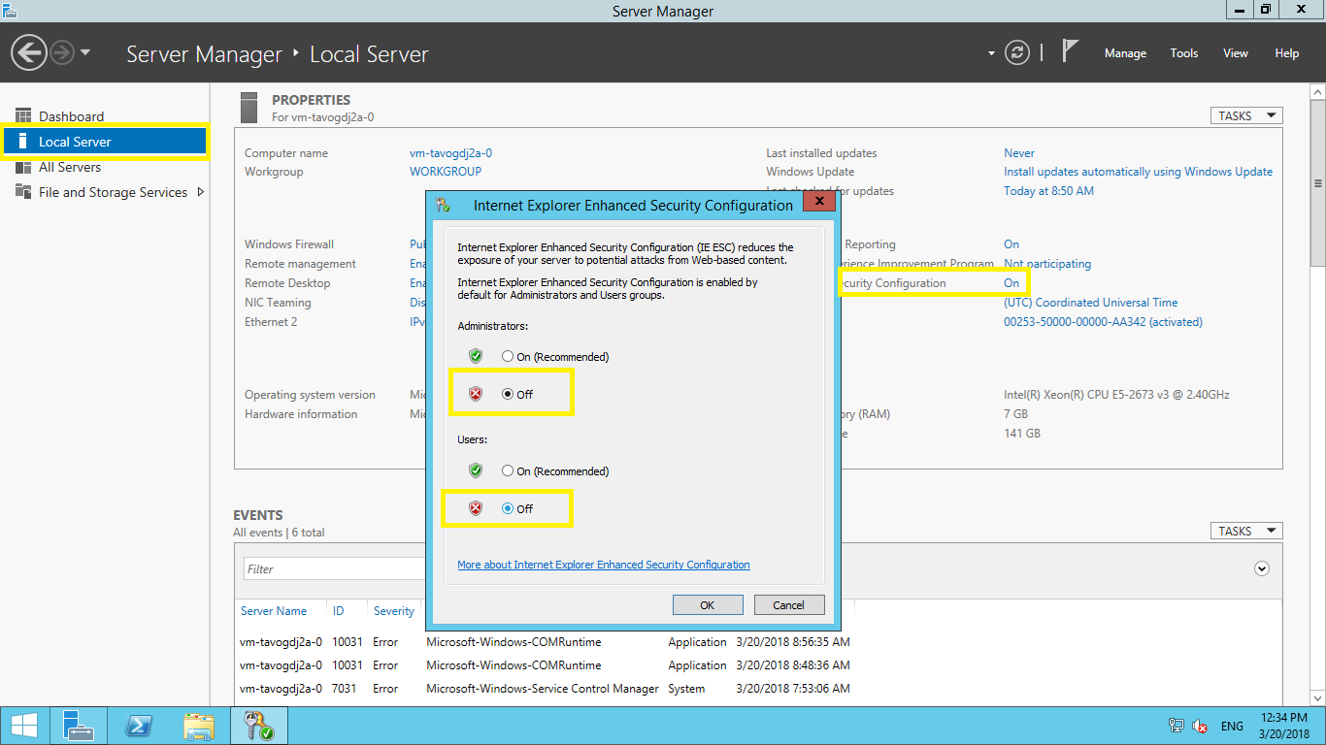Open File Explorer from the taskbar
Viewport: 1326px width, 745px height.
click(x=199, y=726)
